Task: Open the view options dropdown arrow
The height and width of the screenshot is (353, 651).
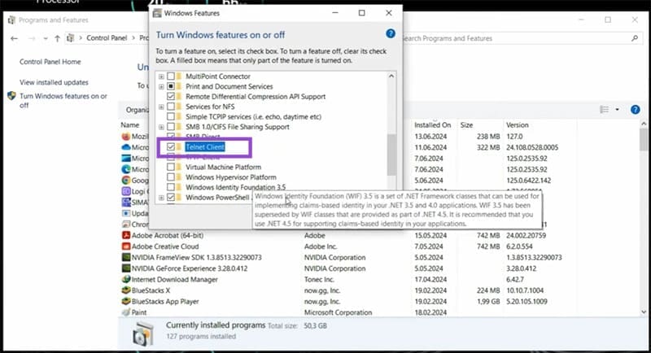Action: (x=617, y=109)
